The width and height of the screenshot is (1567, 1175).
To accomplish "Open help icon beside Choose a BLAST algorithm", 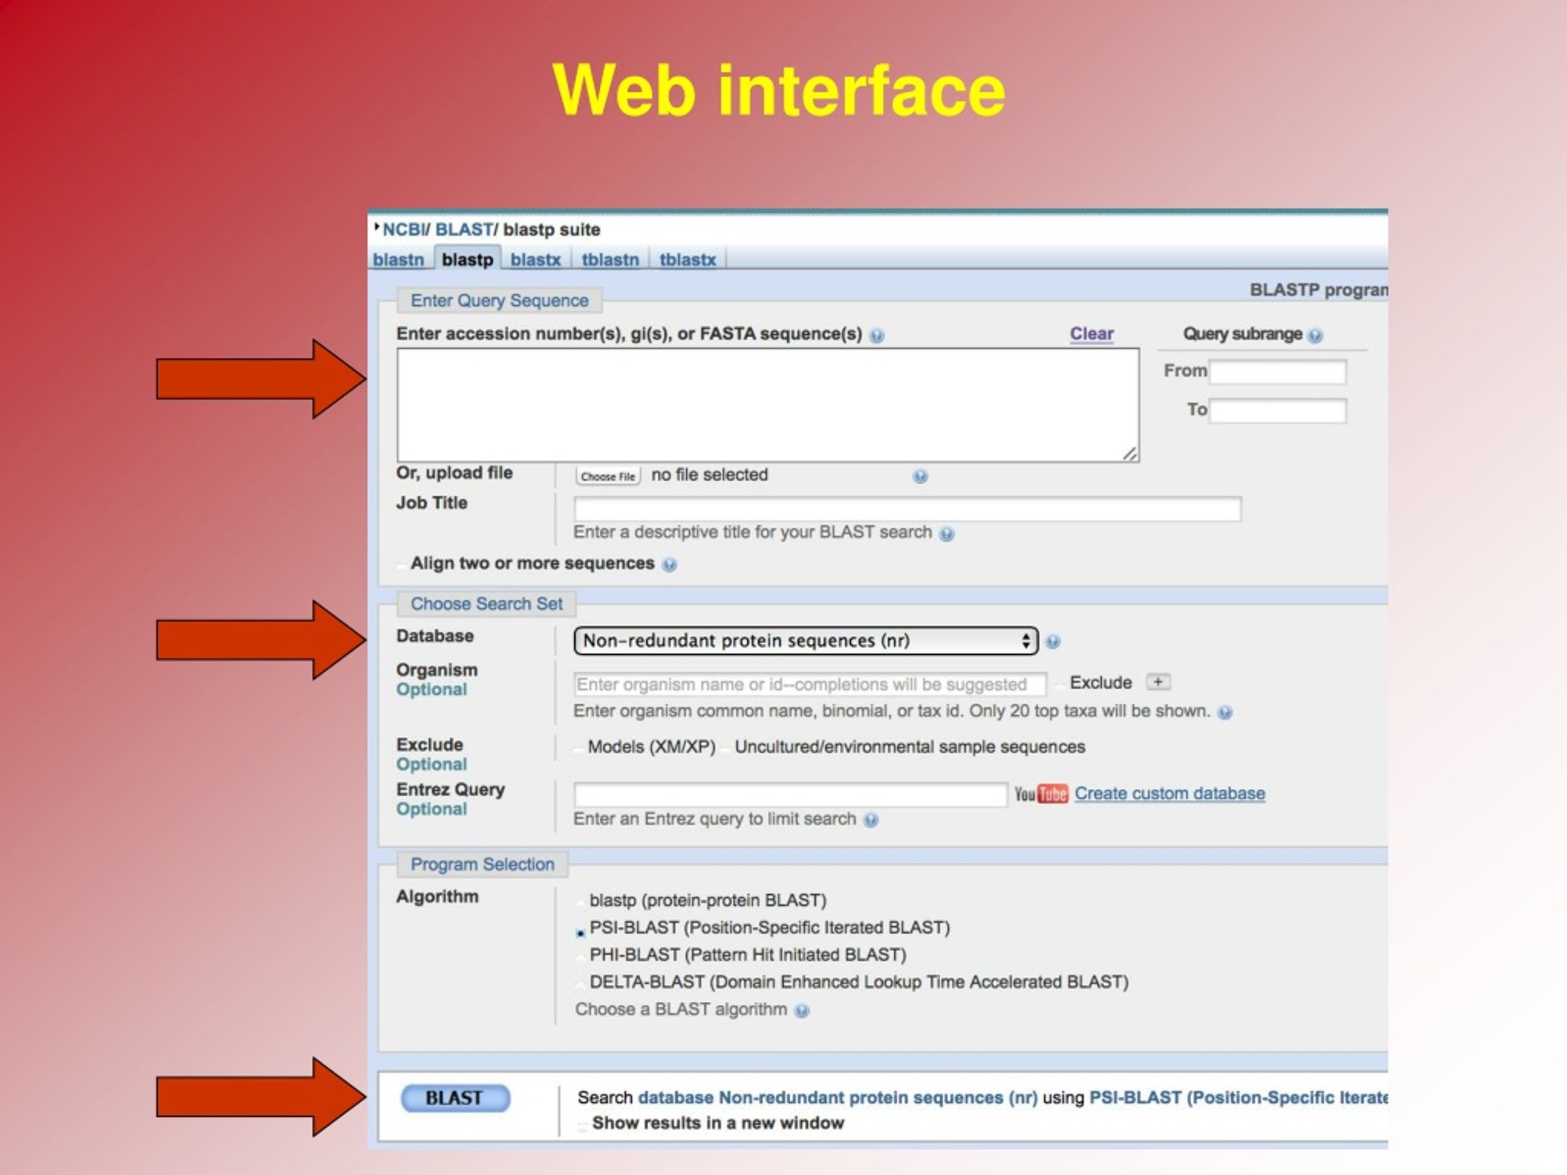I will [801, 1011].
